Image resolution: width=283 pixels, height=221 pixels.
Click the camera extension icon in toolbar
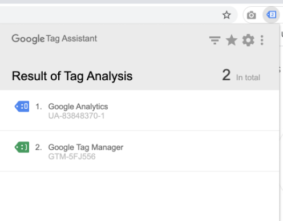pos(251,15)
